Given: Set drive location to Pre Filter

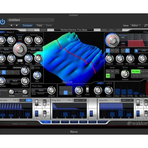Looking at the screenshot, I should coord(136,71).
